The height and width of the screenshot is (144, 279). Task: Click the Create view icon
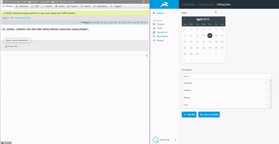6,46
